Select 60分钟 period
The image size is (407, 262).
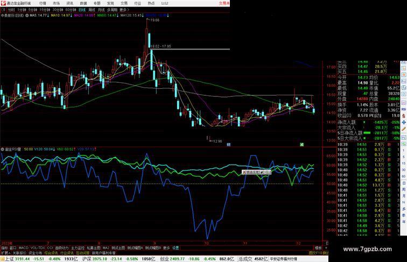[71, 10]
